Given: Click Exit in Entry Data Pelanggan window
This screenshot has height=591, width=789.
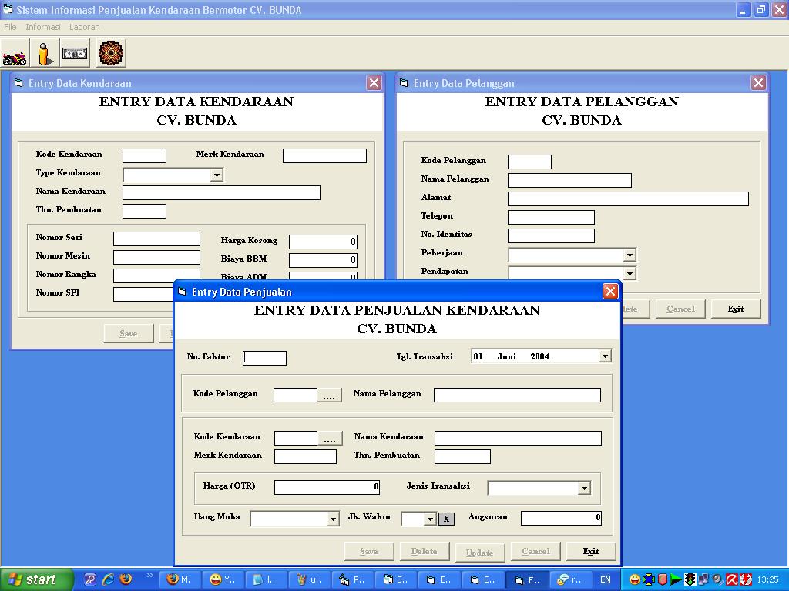Looking at the screenshot, I should point(736,309).
